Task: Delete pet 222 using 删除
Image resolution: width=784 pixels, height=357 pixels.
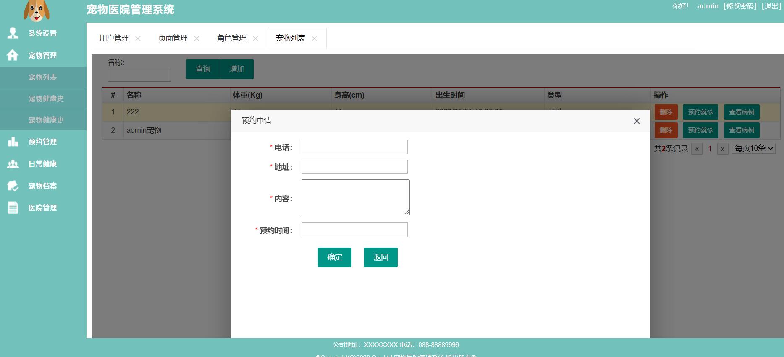Action: [x=666, y=112]
